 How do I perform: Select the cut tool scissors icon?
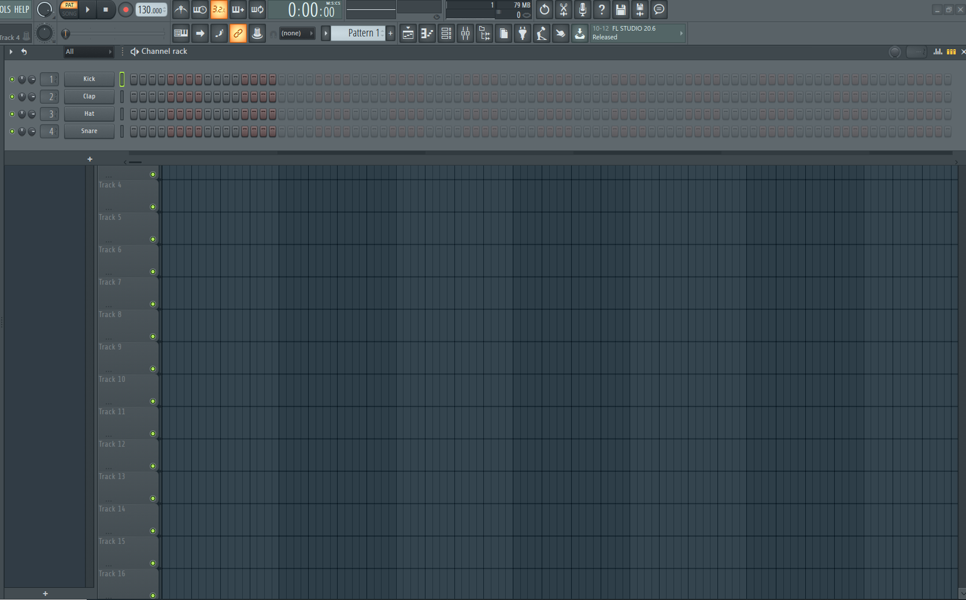point(564,10)
